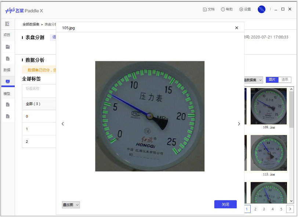Screen dimensions: 298x217
Task: Show the next image with right arrow
Action: pos(239,124)
